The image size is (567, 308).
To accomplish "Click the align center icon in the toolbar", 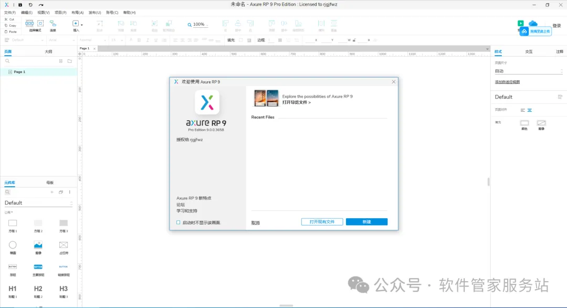I will tap(238, 24).
